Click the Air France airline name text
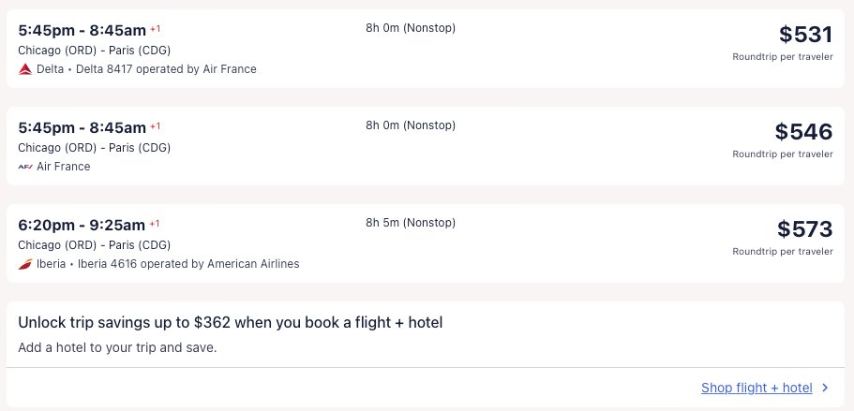 (x=64, y=167)
